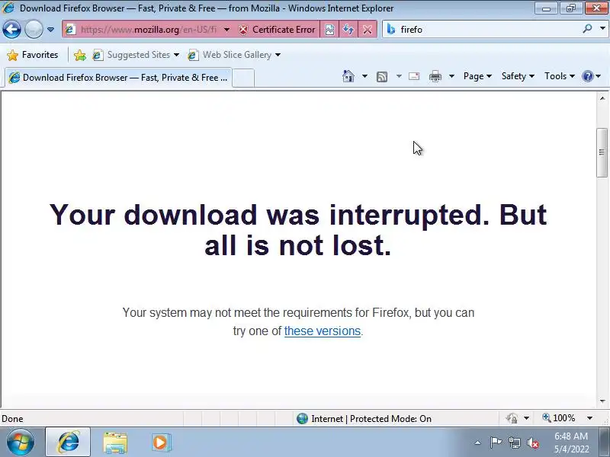Expand the address bar autocomplete dropdown
610x457 pixels.
pos(226,30)
